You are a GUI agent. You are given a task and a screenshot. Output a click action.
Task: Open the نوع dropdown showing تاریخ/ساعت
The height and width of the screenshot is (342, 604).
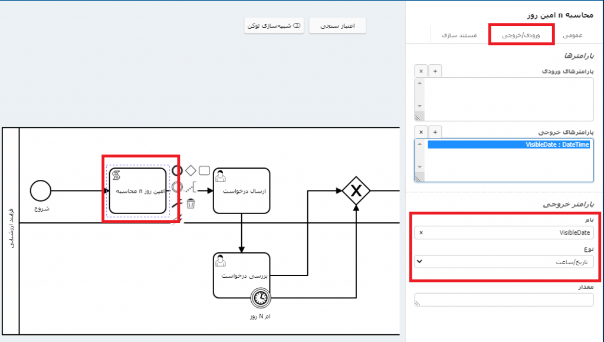[x=504, y=262]
